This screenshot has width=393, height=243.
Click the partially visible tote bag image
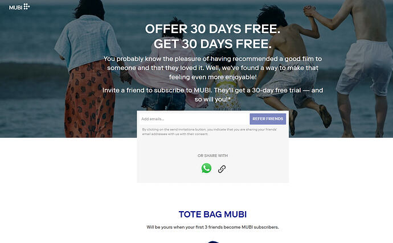[212, 242]
